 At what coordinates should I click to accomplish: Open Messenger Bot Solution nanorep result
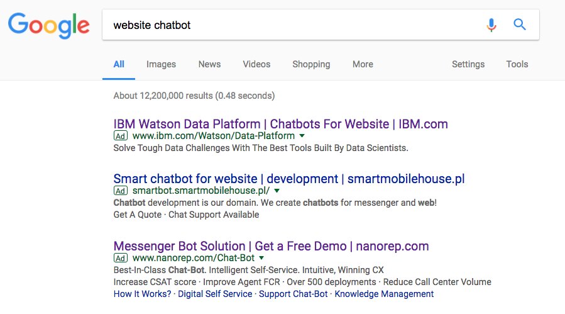coord(271,246)
